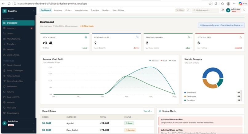Click the Pending Inward truck icon
Image resolution: width=248 pixels, height=134 pixels.
(189, 37)
